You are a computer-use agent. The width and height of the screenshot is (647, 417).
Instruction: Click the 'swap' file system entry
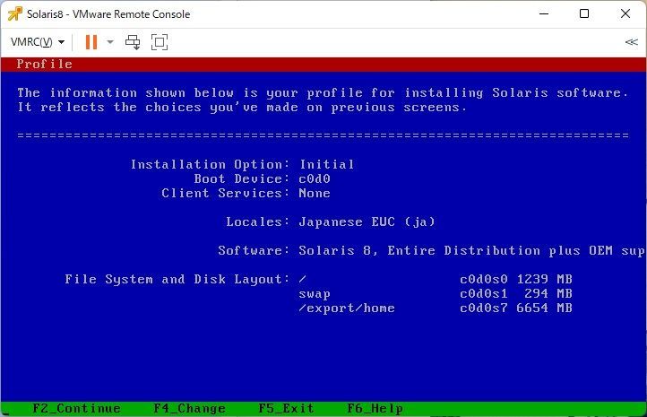(315, 294)
